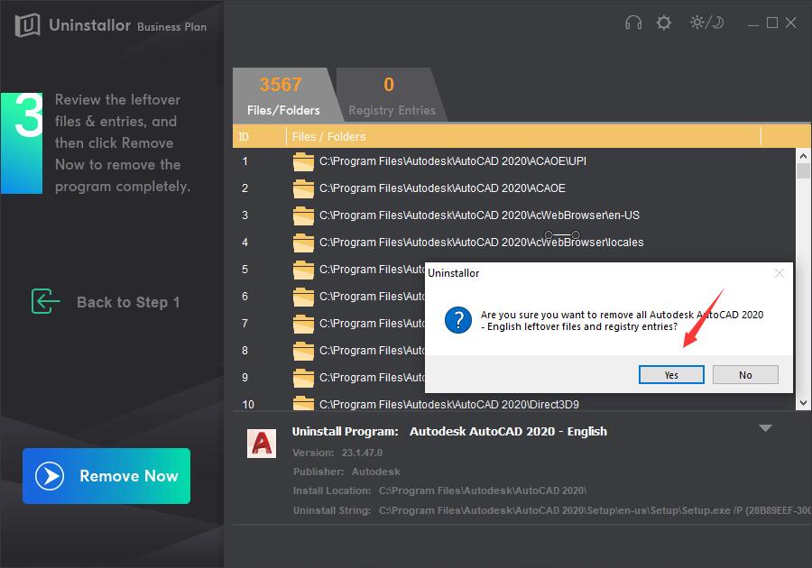Minimize the Uninstallor window
The width and height of the screenshot is (812, 568).
[x=753, y=23]
